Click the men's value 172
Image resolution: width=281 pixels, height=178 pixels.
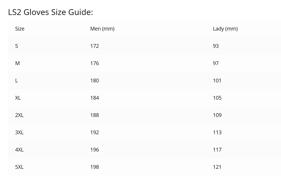[x=95, y=46]
